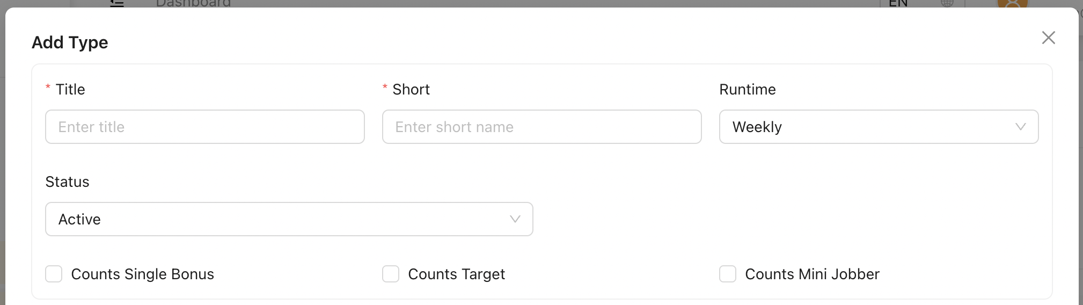Tick the Counts Target checkbox
This screenshot has height=305, width=1083.
pyautogui.click(x=391, y=274)
